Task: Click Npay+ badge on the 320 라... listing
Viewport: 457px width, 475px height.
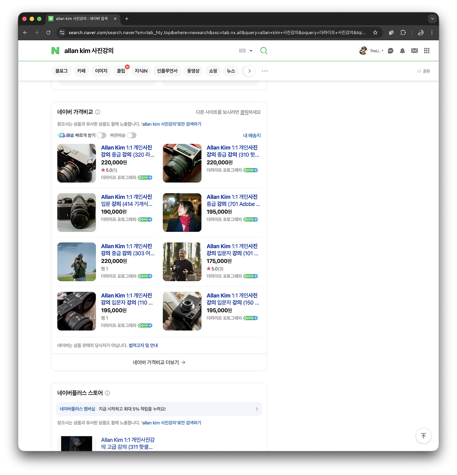Action: (x=145, y=177)
